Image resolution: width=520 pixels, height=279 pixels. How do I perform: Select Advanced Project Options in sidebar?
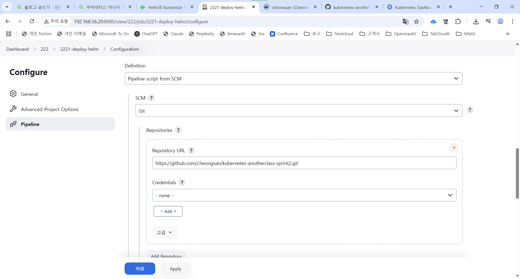pyautogui.click(x=50, y=109)
